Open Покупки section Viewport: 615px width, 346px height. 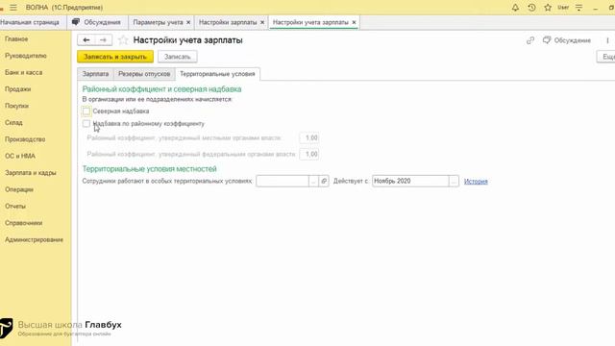(x=17, y=106)
